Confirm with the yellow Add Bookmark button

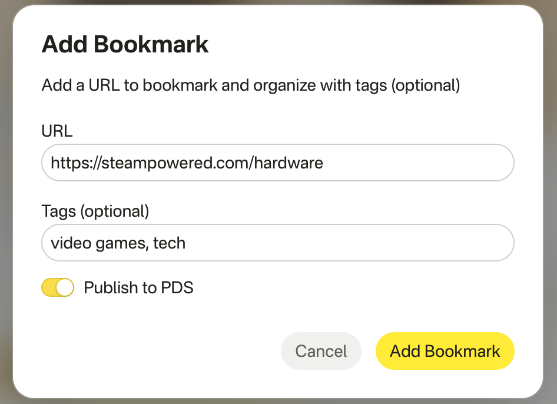point(445,352)
